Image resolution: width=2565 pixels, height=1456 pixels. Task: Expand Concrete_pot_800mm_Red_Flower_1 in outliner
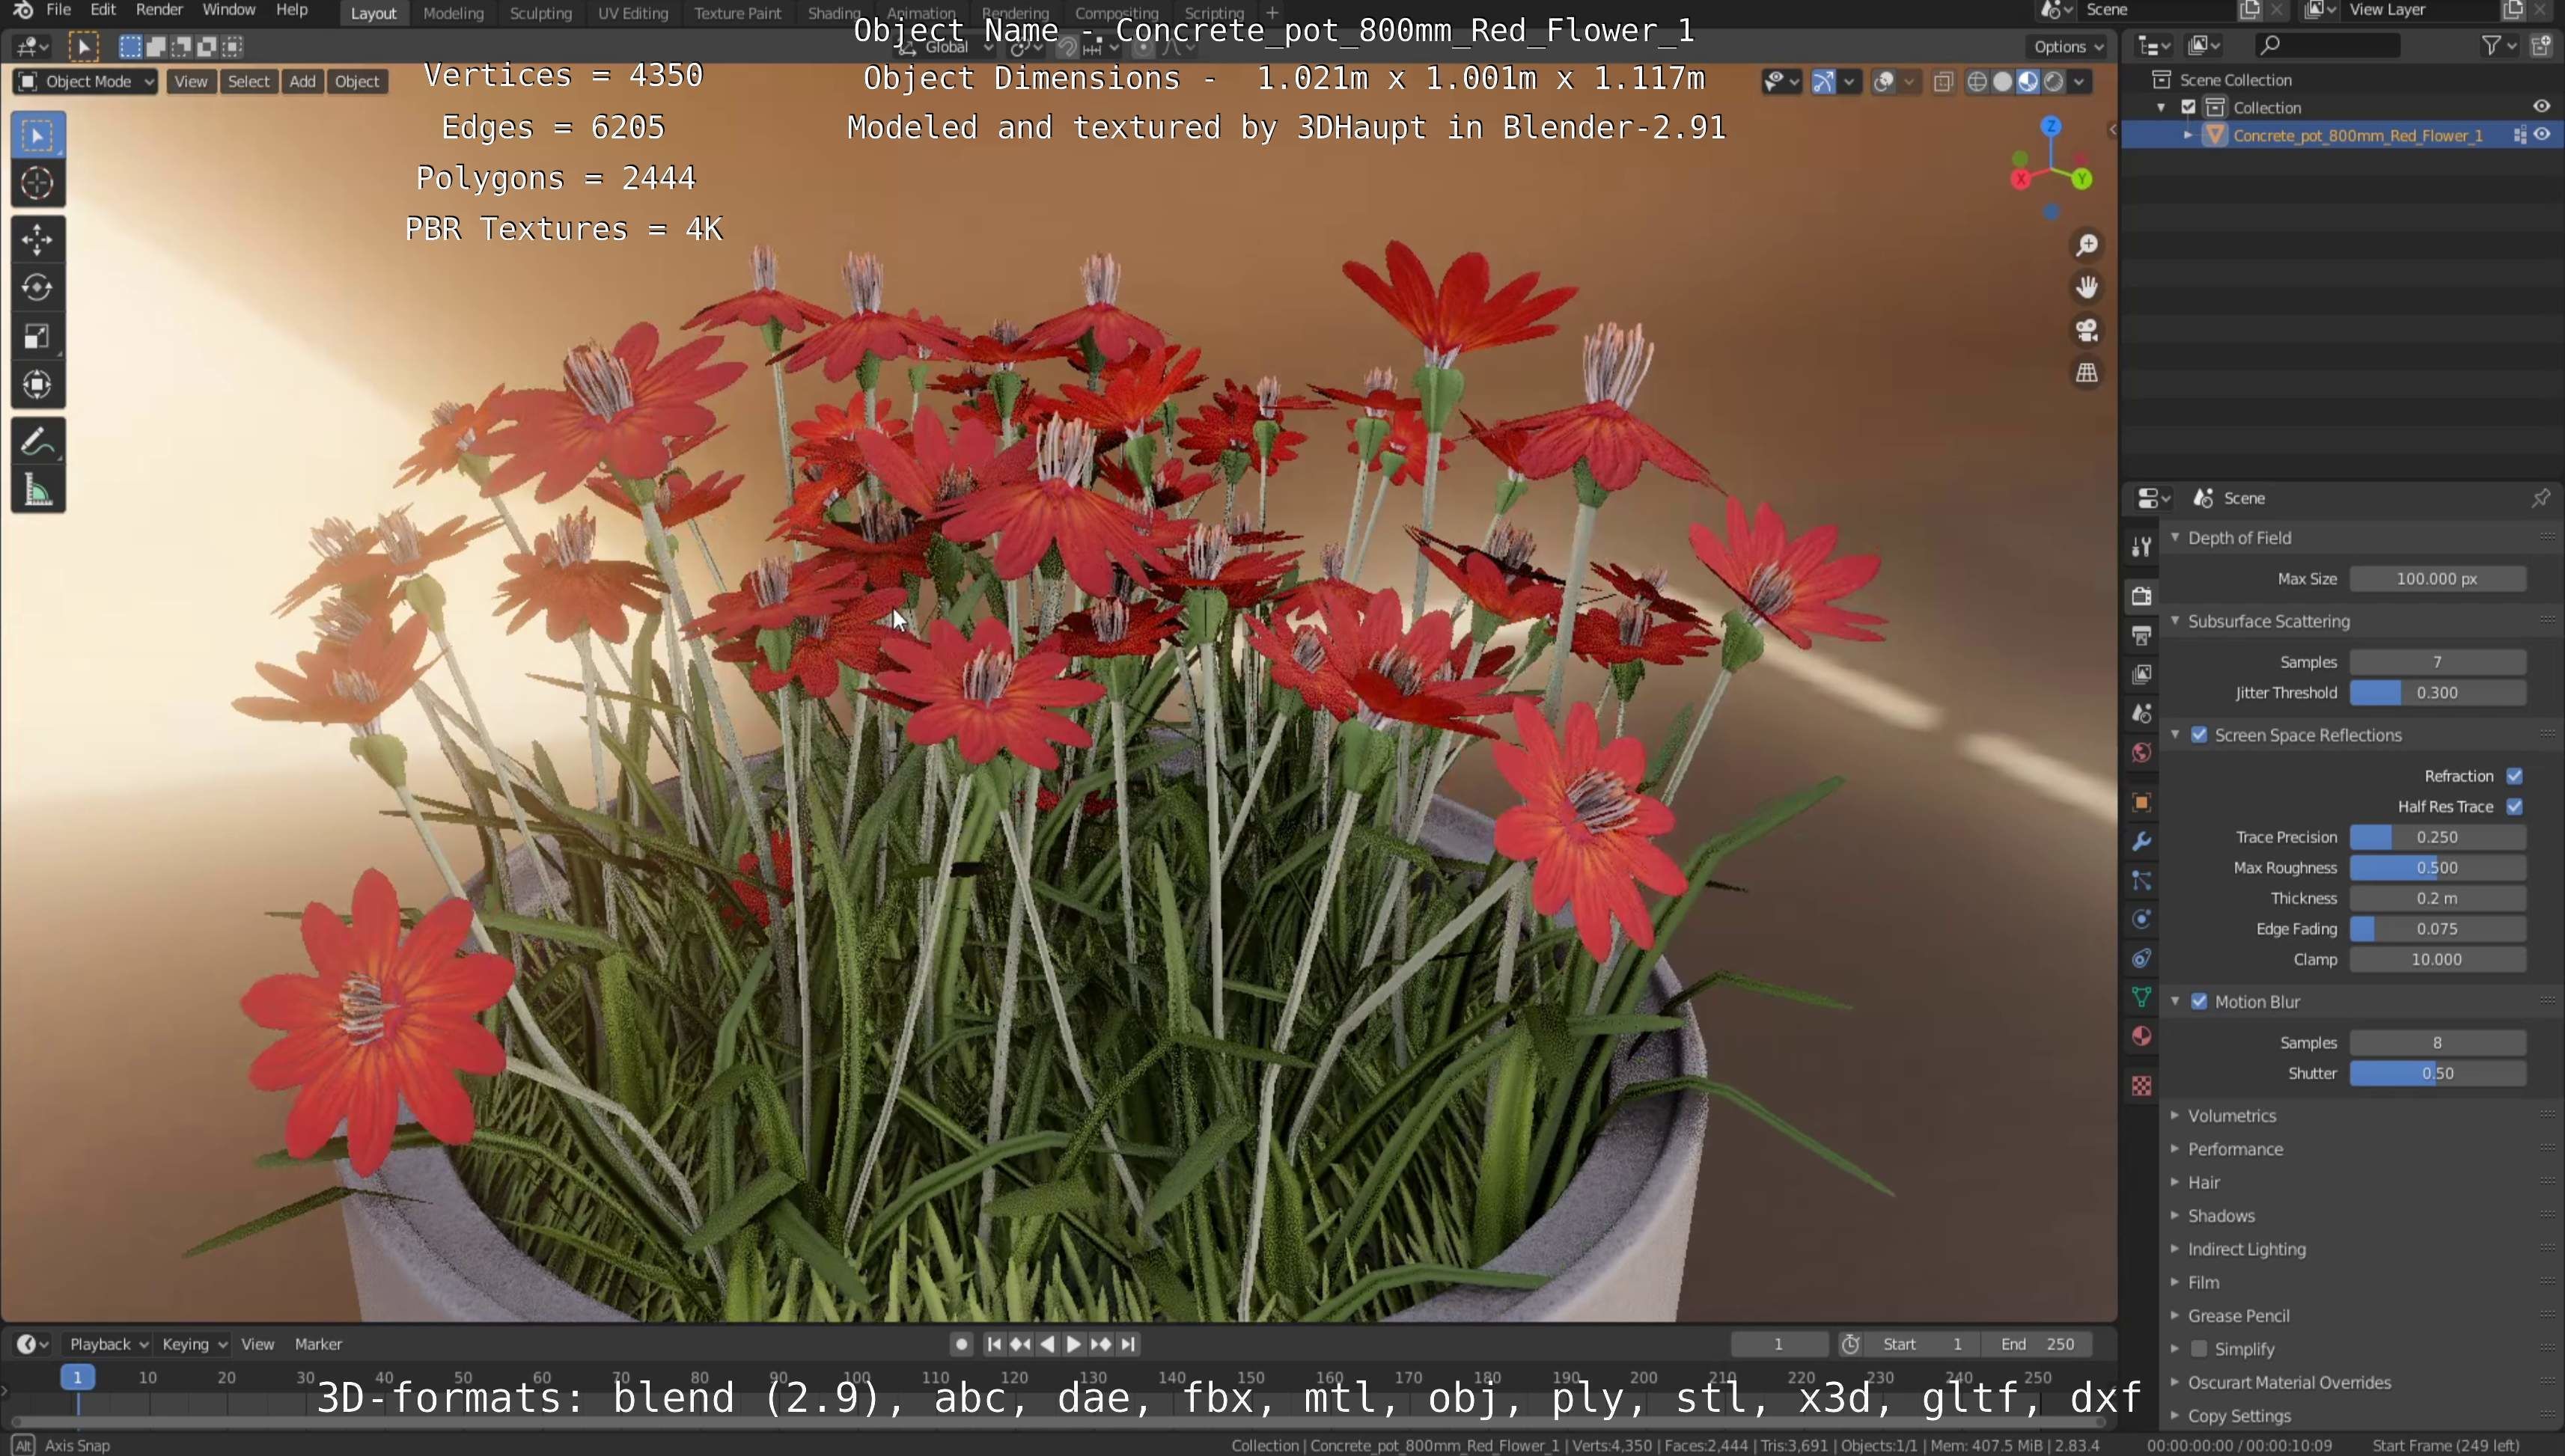coord(2187,135)
